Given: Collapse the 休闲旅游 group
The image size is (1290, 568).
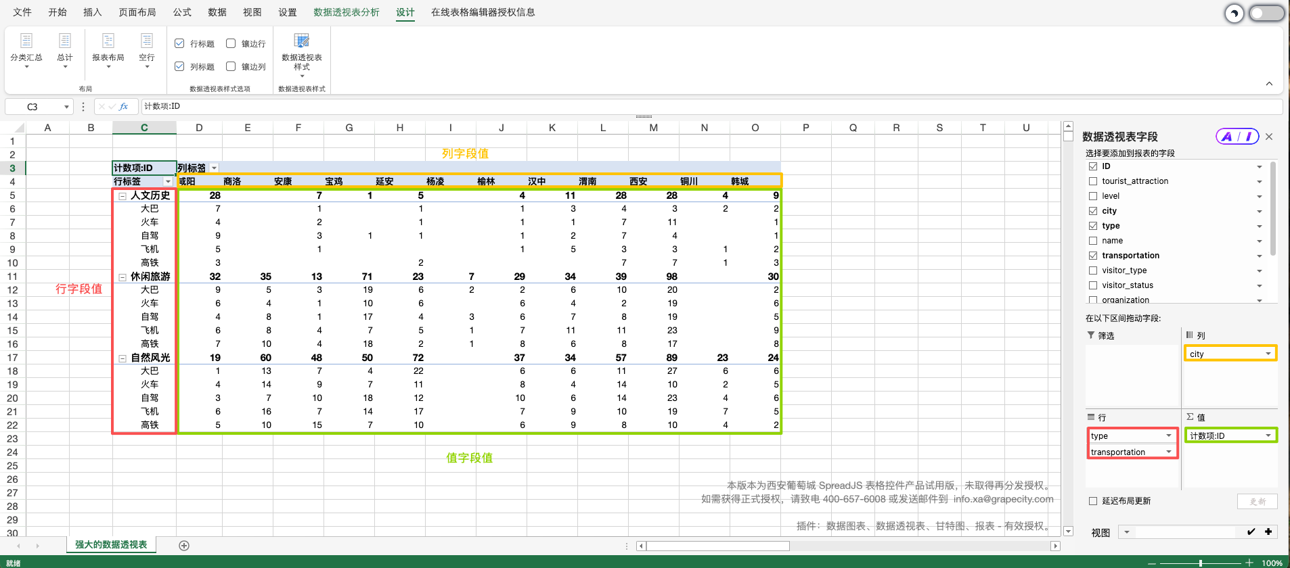Looking at the screenshot, I should (x=123, y=277).
